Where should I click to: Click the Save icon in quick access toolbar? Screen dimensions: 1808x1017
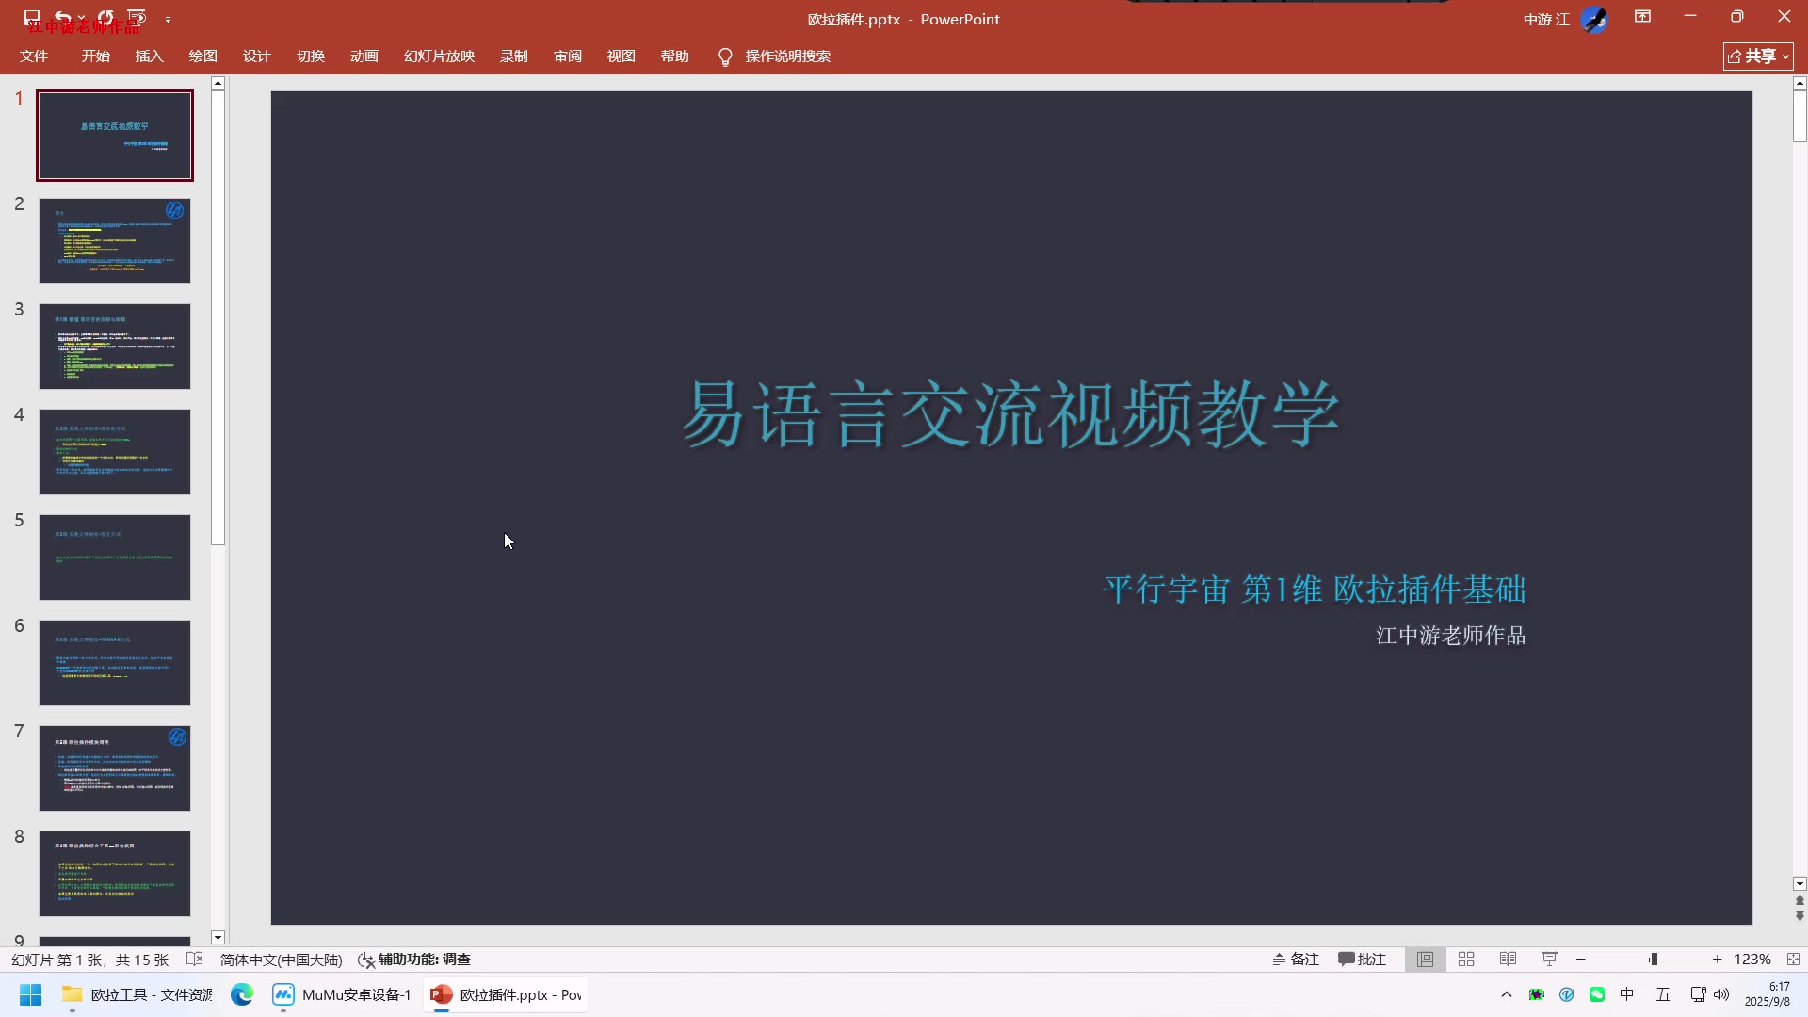(31, 17)
